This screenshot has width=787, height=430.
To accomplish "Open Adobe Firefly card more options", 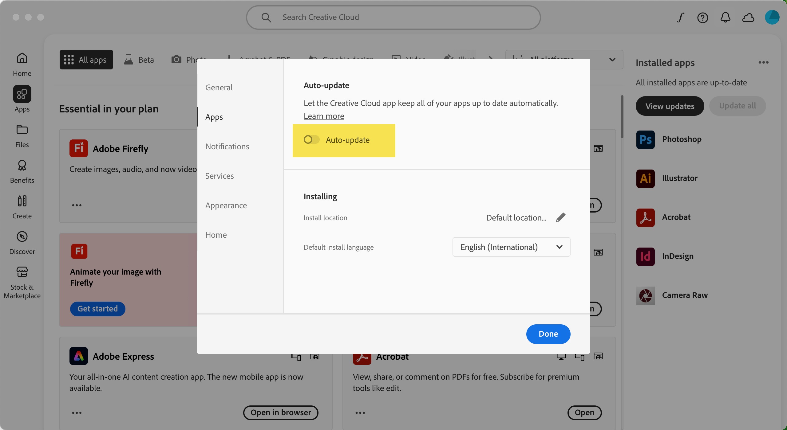I will [x=77, y=205].
